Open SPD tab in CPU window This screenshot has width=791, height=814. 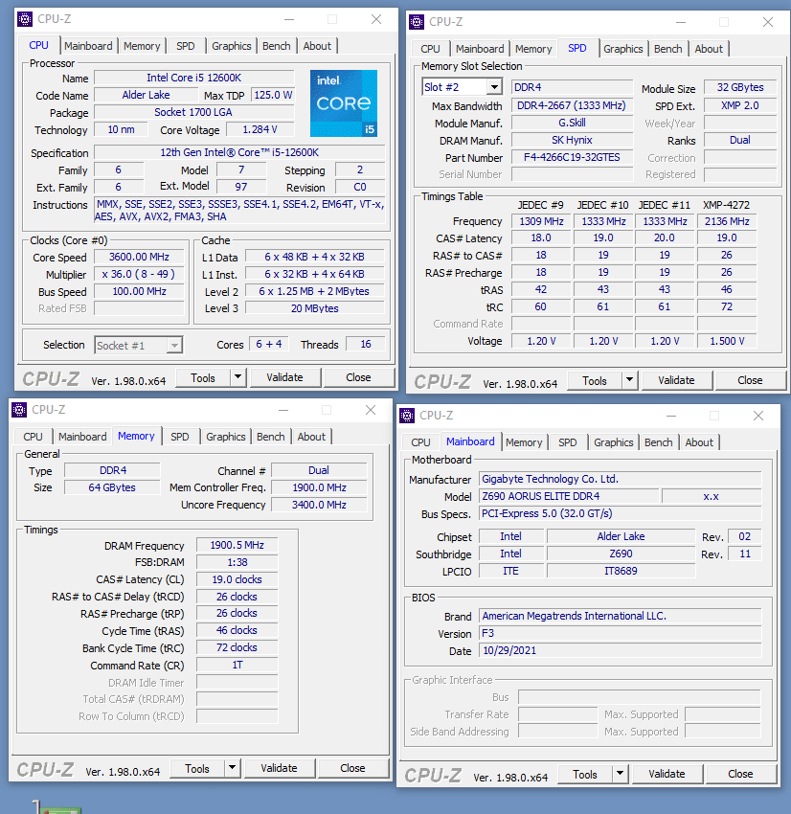pos(185,46)
